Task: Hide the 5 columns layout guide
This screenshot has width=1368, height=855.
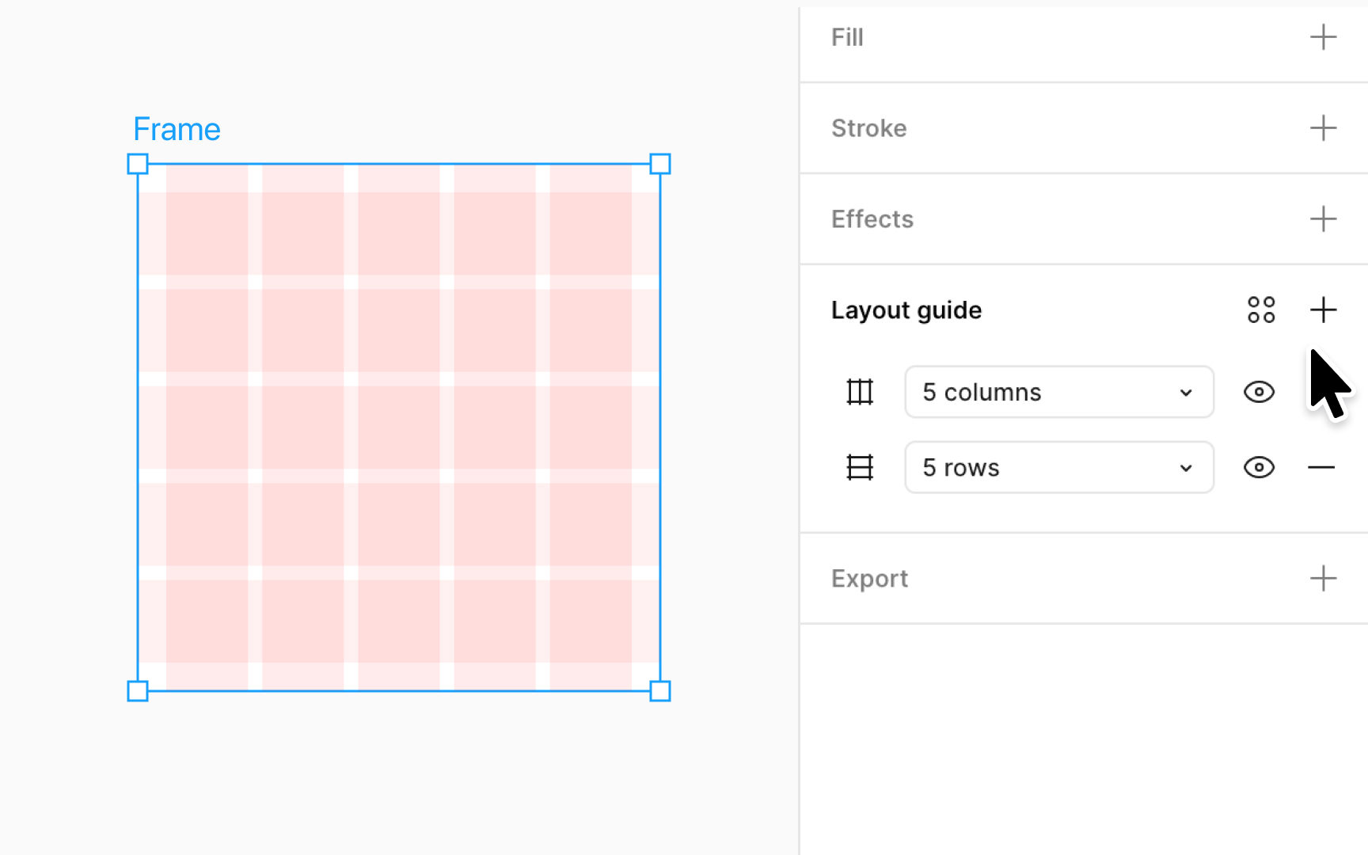Action: point(1259,391)
